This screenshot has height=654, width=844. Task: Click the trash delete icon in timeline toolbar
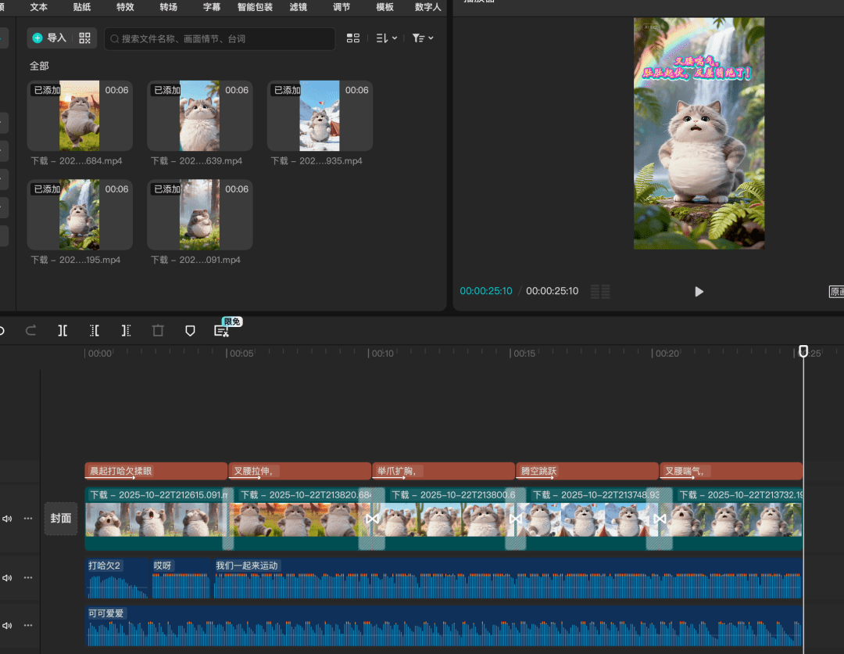[x=158, y=331]
